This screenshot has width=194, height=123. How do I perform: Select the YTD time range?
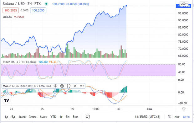[x=53, y=117]
